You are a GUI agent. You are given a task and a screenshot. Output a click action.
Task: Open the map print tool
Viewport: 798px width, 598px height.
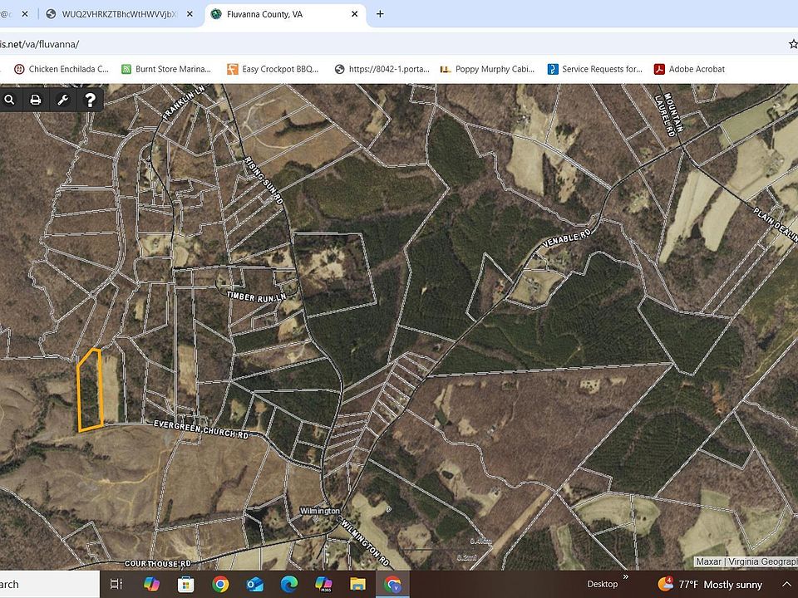click(36, 100)
